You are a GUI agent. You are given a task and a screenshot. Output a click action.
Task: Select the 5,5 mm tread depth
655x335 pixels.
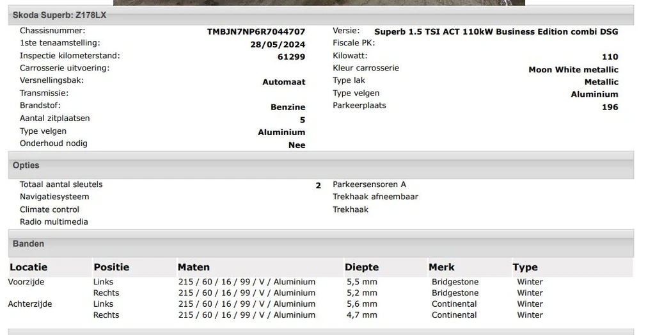point(362,282)
